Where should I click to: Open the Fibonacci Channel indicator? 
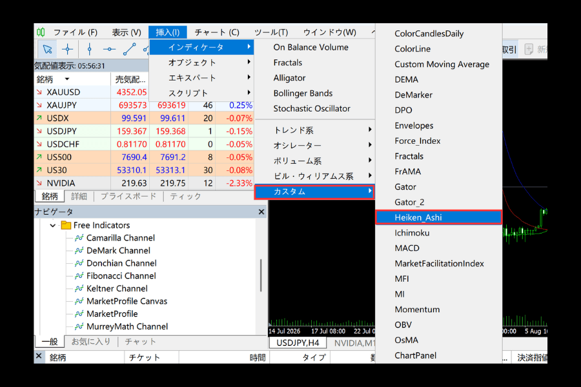[x=121, y=276]
